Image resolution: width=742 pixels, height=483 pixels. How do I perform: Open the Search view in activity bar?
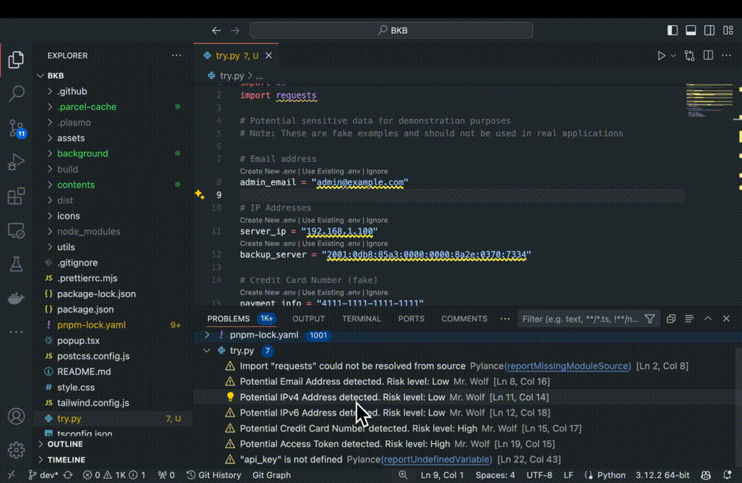tap(16, 93)
